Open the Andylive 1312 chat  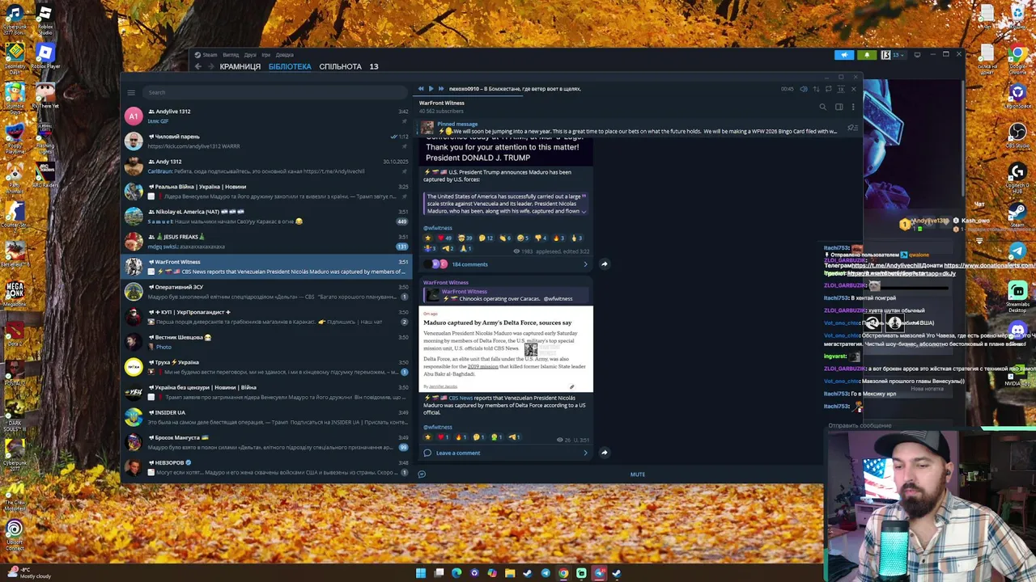(x=266, y=116)
